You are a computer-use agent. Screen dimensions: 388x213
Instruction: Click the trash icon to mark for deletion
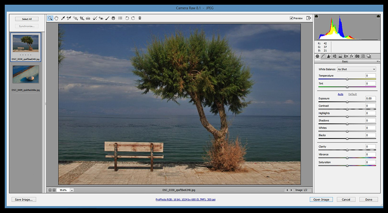pyautogui.click(x=140, y=18)
